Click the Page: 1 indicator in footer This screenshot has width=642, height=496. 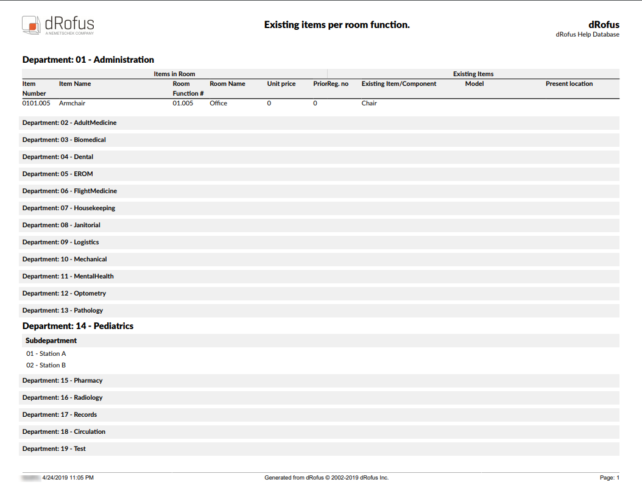tap(610, 478)
